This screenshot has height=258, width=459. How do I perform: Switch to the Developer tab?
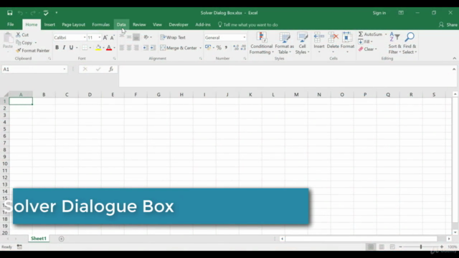179,24
